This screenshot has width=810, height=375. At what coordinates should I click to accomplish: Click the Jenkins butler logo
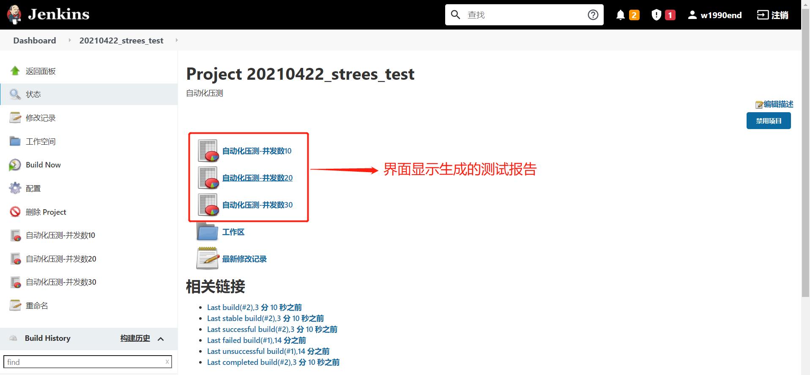(x=14, y=14)
